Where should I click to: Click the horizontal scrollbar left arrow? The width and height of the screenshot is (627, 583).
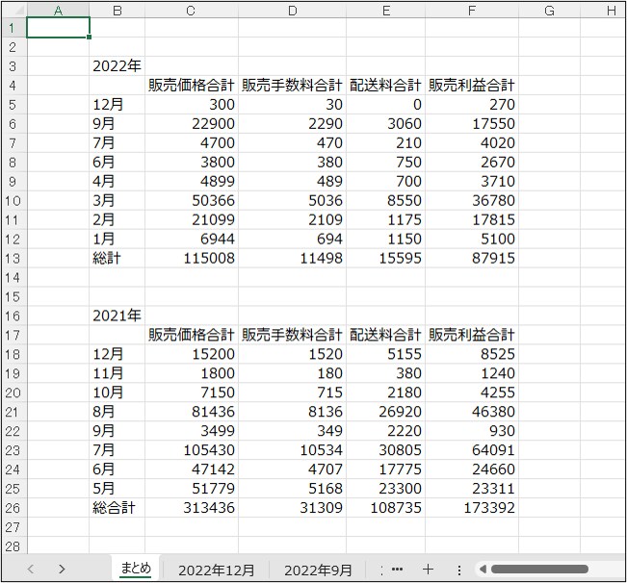(483, 569)
